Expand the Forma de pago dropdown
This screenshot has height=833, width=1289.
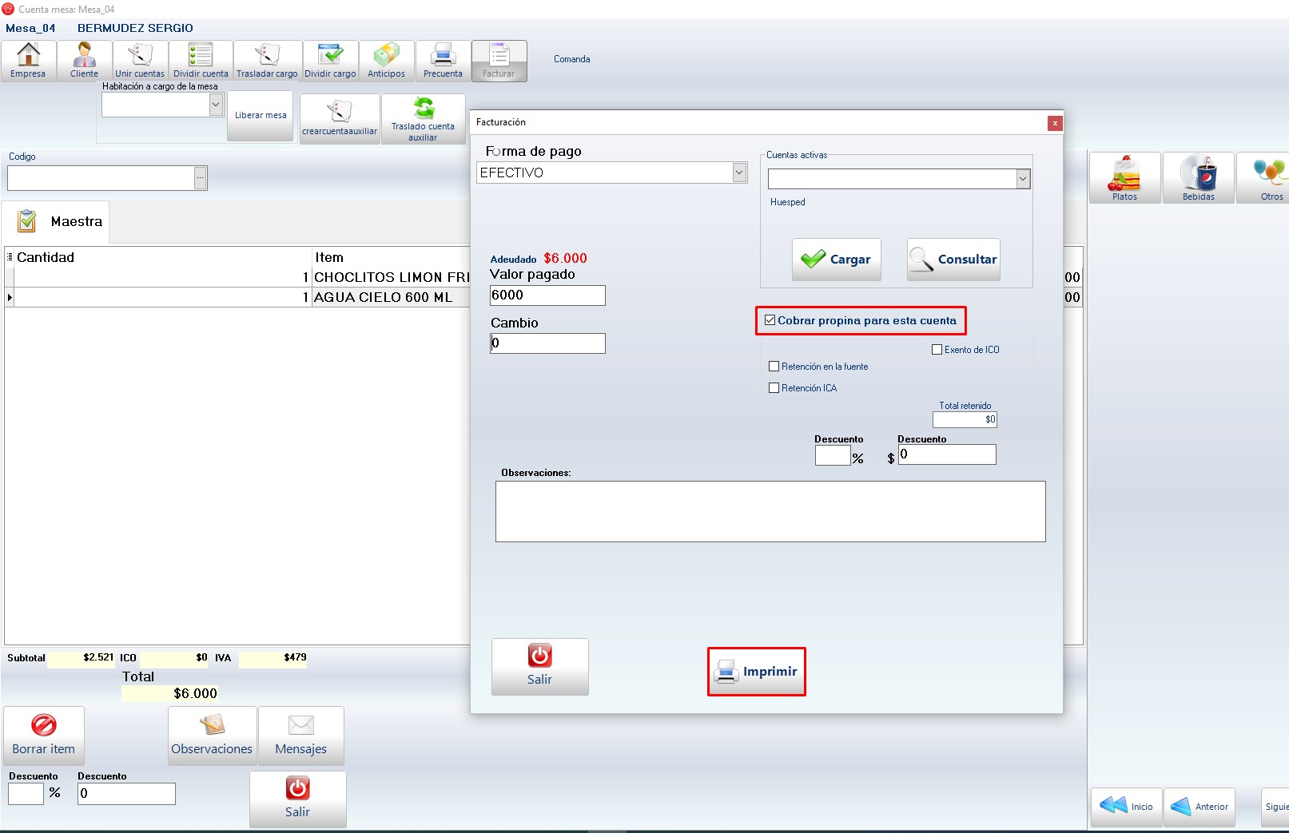[739, 173]
